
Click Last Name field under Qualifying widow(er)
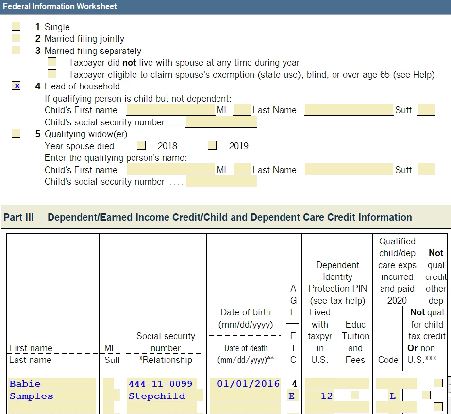[x=349, y=170]
